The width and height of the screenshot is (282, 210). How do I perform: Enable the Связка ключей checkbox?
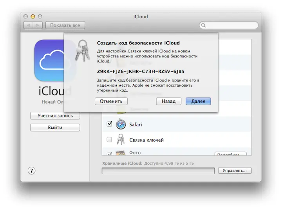click(109, 139)
